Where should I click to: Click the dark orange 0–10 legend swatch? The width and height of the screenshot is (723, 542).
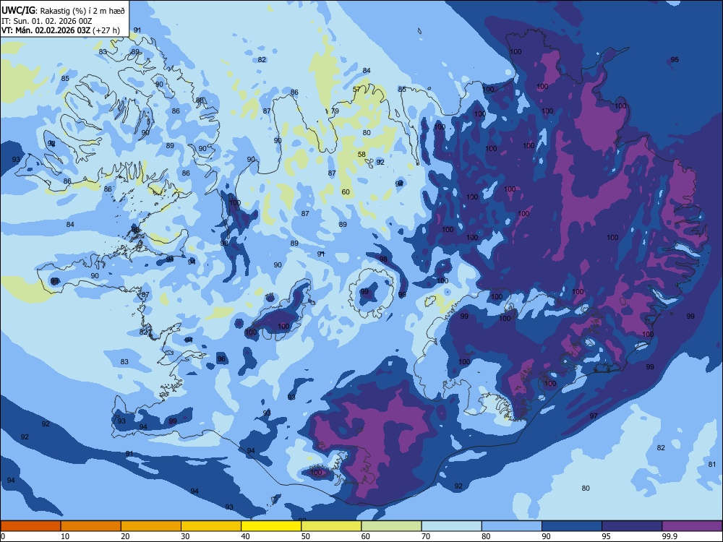click(30, 526)
